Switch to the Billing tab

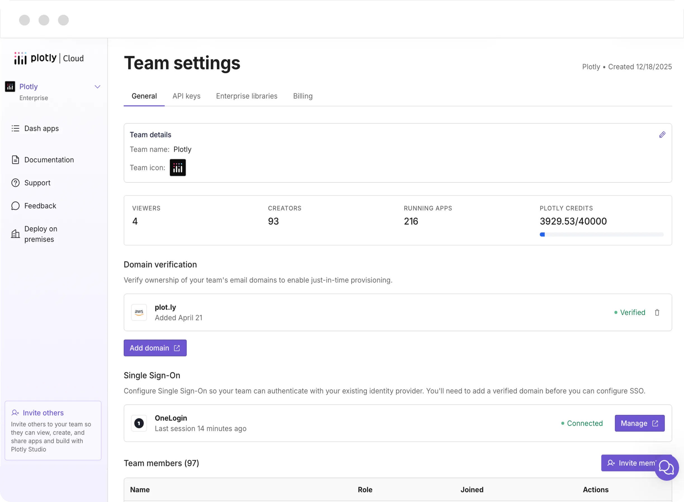(x=303, y=96)
